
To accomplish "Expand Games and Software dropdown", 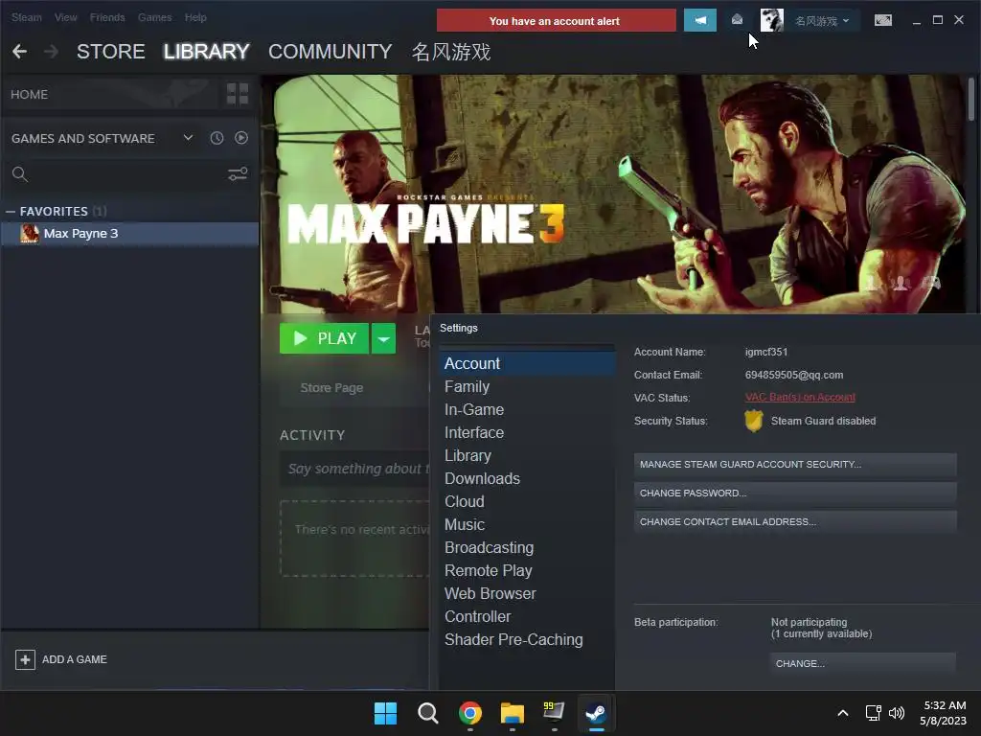I will pos(188,138).
